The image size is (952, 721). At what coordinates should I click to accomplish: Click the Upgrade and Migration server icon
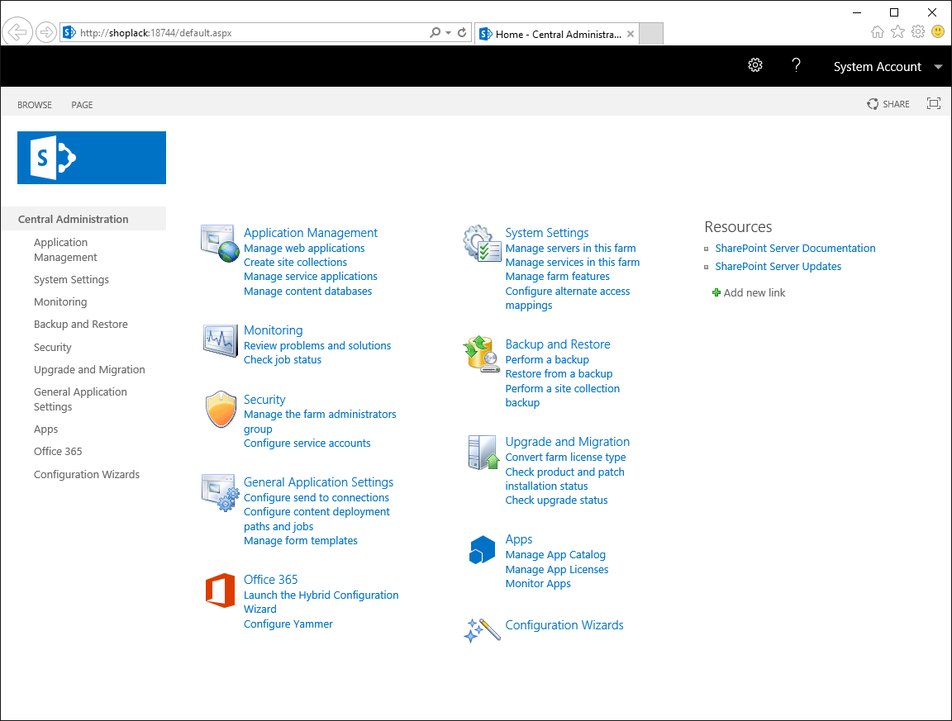(x=483, y=452)
